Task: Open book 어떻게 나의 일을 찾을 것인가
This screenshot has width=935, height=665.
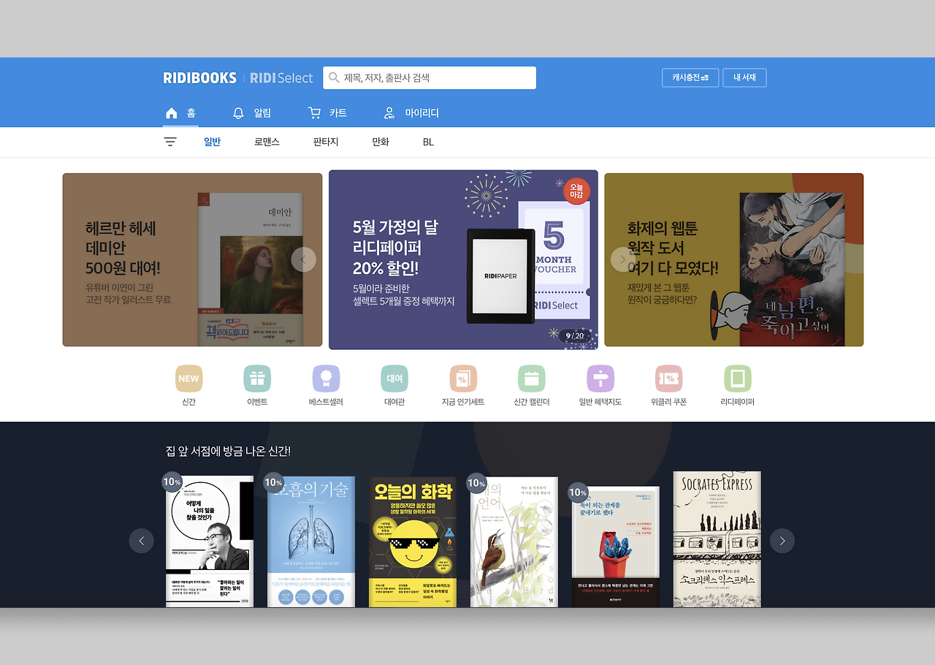Action: (210, 541)
